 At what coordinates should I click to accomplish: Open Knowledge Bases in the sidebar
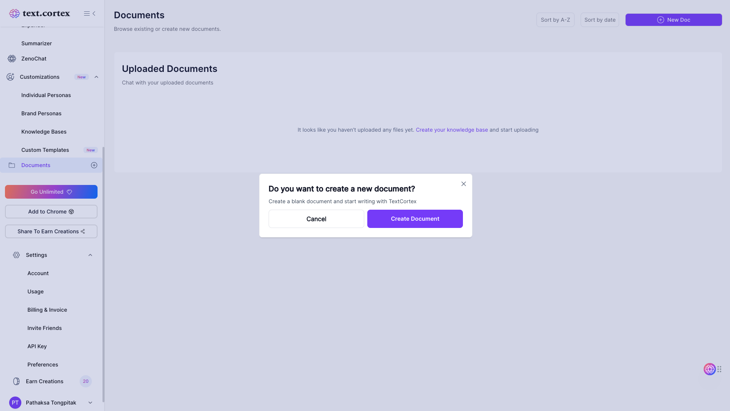tap(44, 132)
